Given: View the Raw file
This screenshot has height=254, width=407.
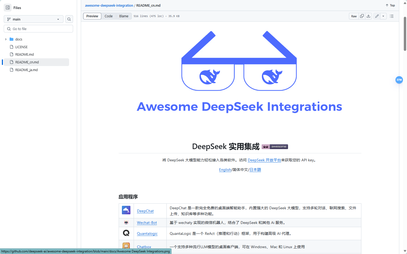Looking at the screenshot, I should pyautogui.click(x=354, y=16).
